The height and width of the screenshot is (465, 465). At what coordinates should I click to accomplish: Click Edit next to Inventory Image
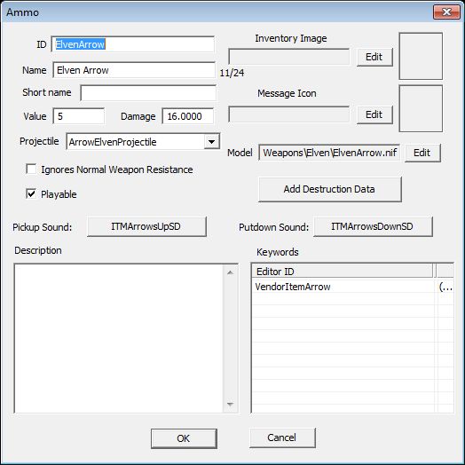coord(374,57)
